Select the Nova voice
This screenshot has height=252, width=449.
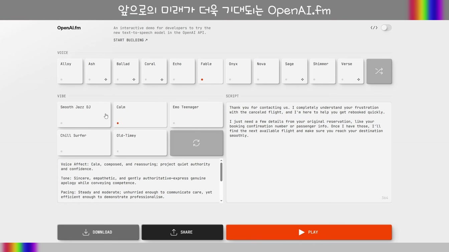(266, 71)
